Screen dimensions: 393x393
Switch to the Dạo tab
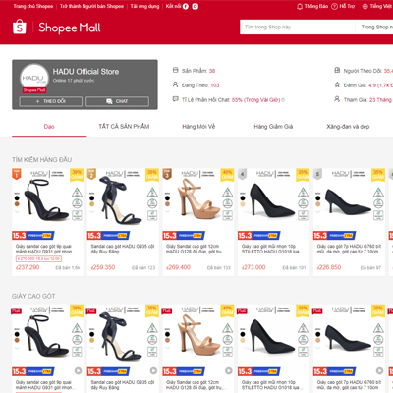click(49, 127)
